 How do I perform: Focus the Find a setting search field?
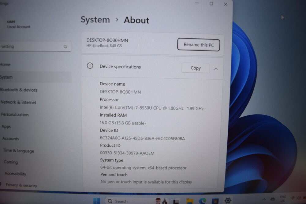click(35, 46)
